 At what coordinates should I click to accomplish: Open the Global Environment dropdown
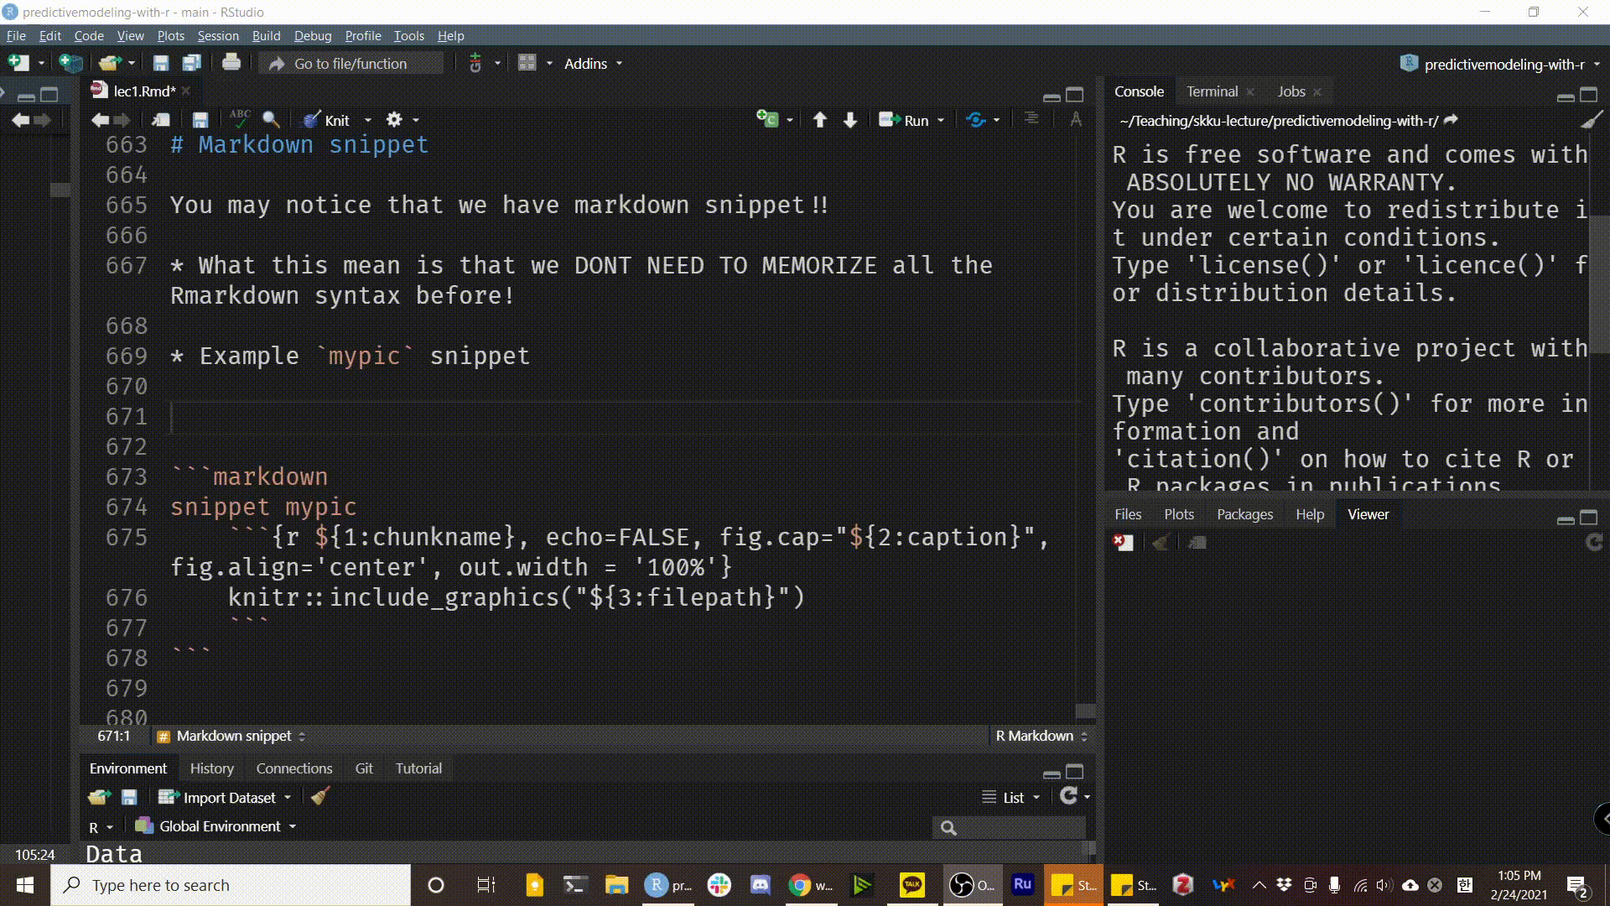pyautogui.click(x=216, y=826)
